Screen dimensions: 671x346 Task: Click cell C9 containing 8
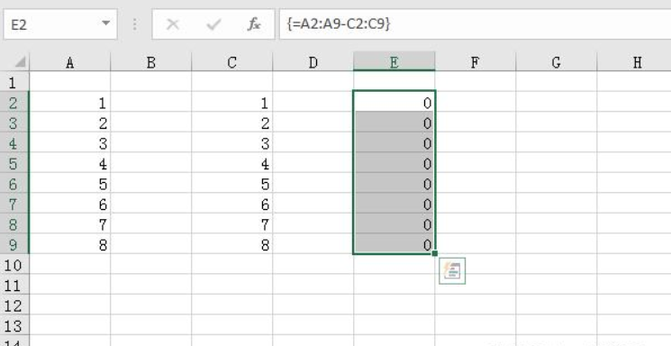pos(232,245)
